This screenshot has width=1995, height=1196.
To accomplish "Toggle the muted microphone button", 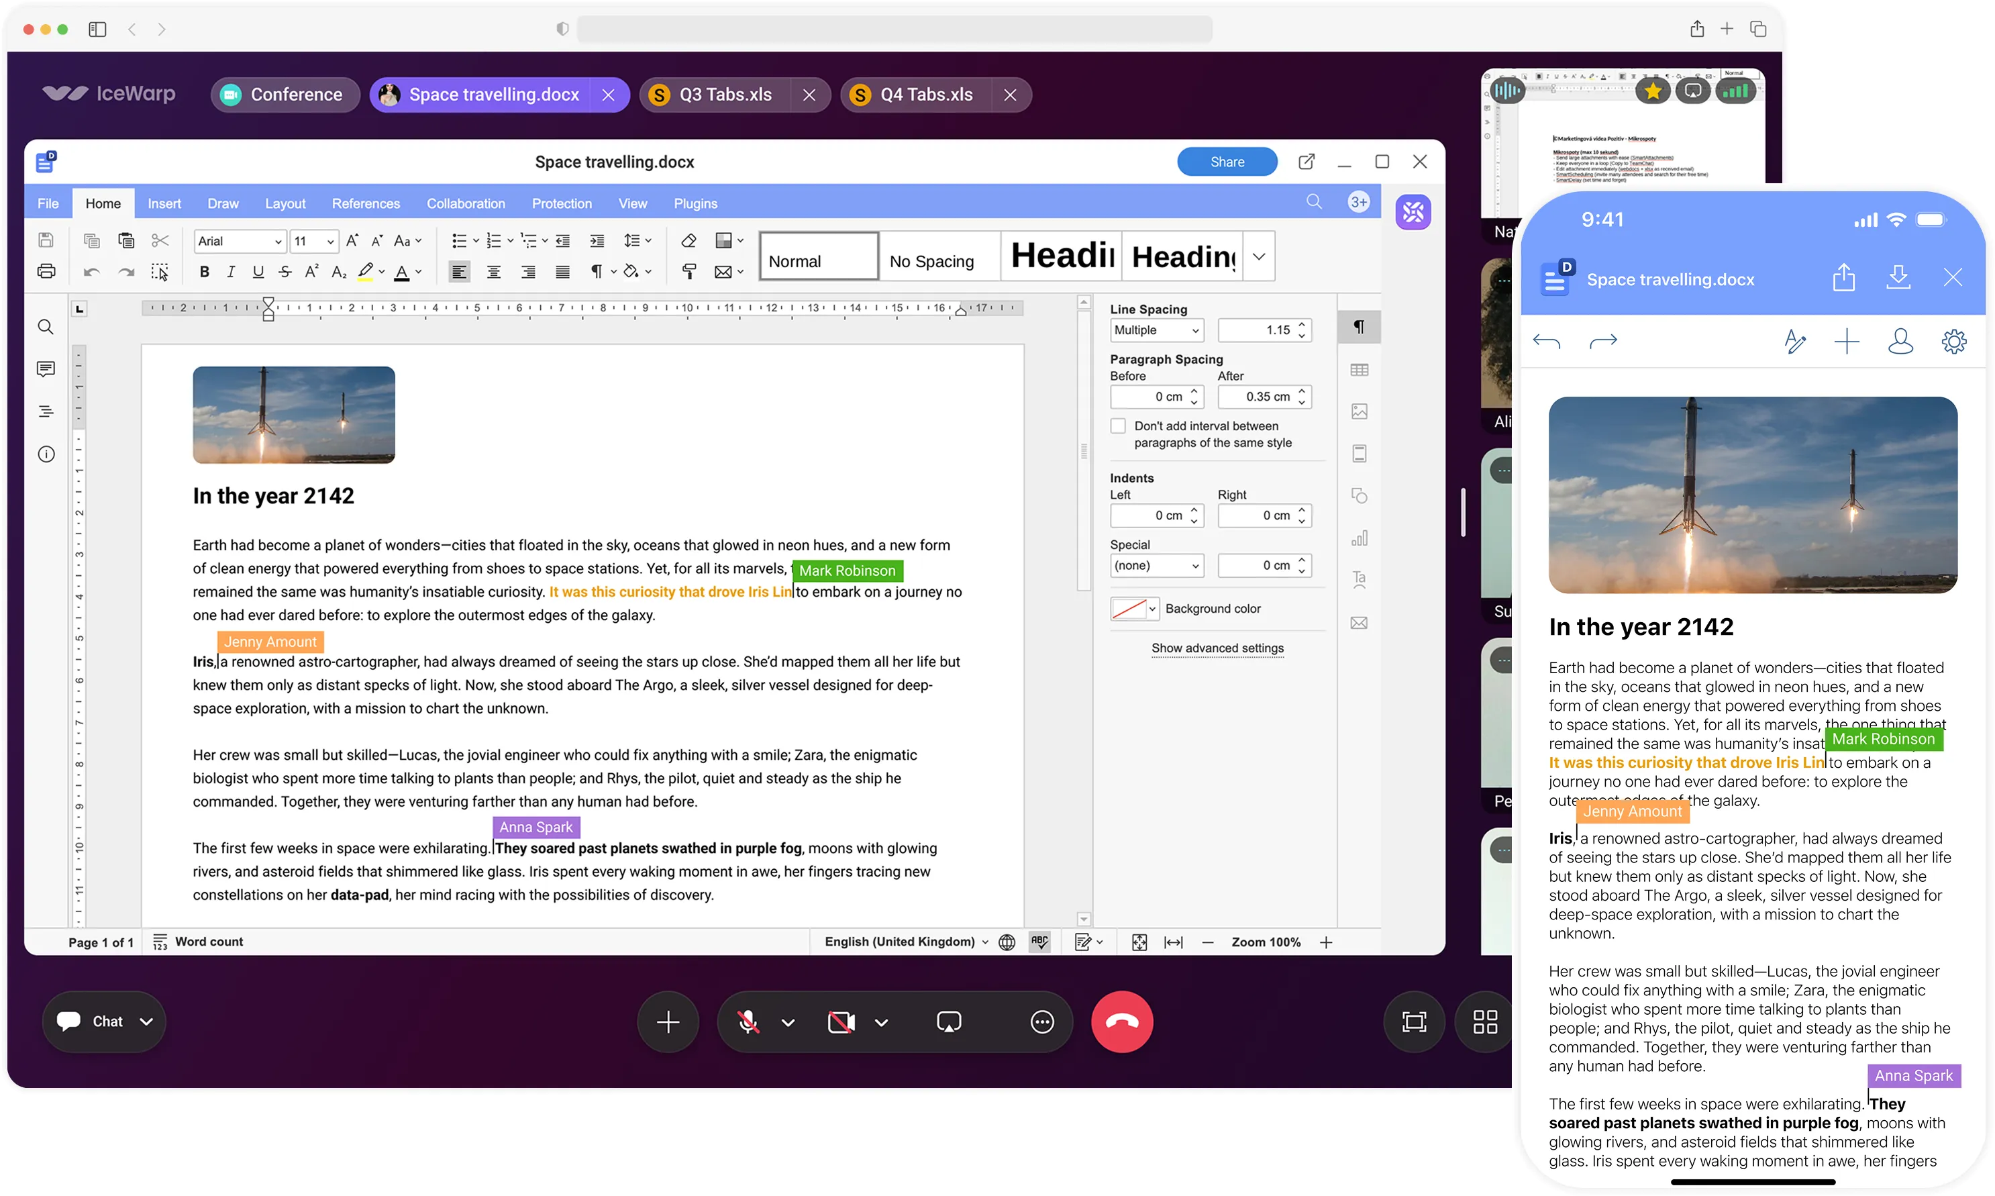I will tap(748, 1022).
